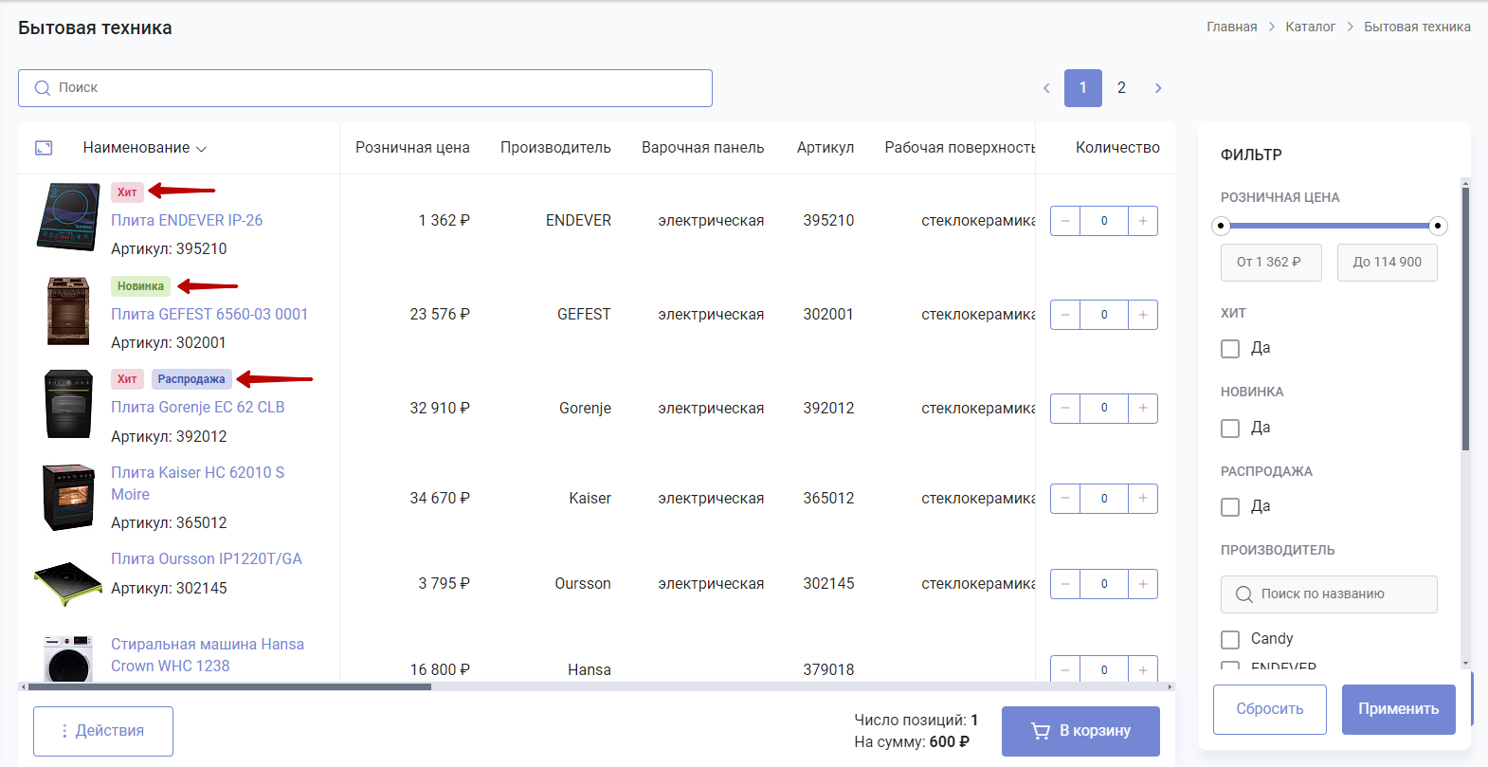Enable the Новинка filter checkbox
1488x767 pixels.
click(1230, 429)
